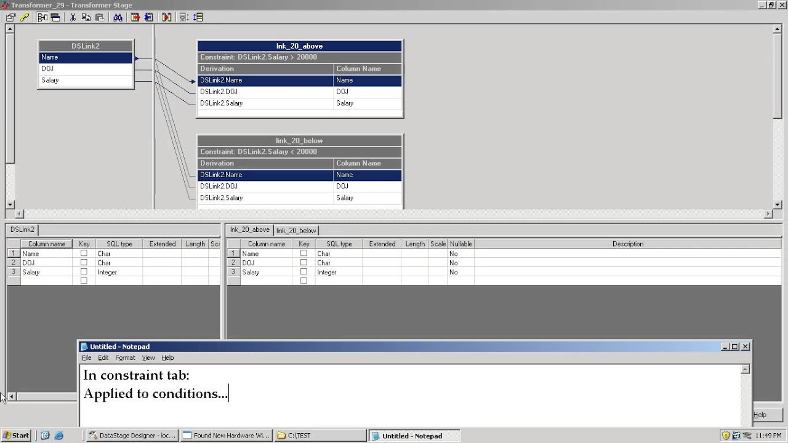Viewport: 788px width, 443px height.
Task: Click the Column Auto-Match icon
Action: pos(166,17)
